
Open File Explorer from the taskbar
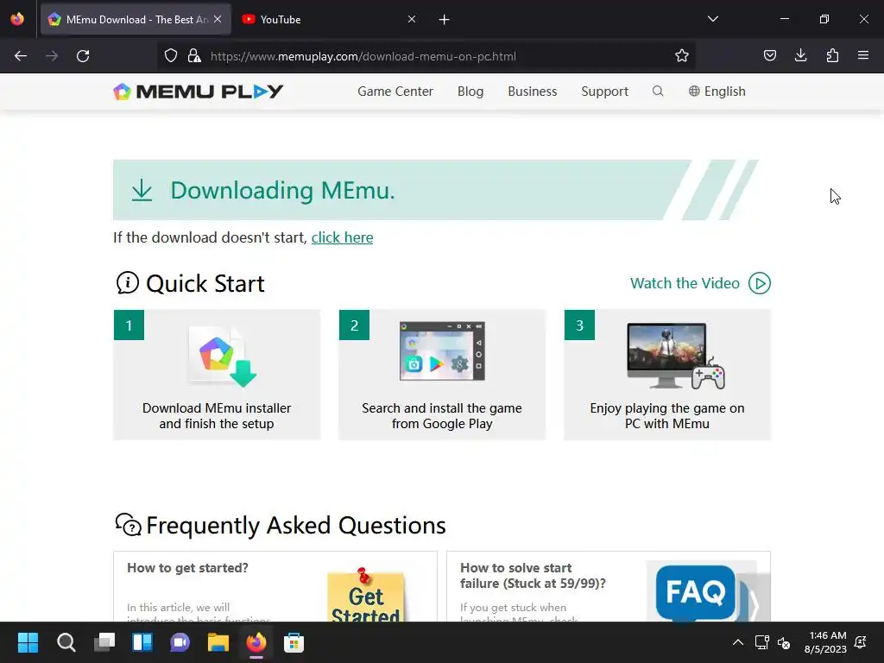218,642
